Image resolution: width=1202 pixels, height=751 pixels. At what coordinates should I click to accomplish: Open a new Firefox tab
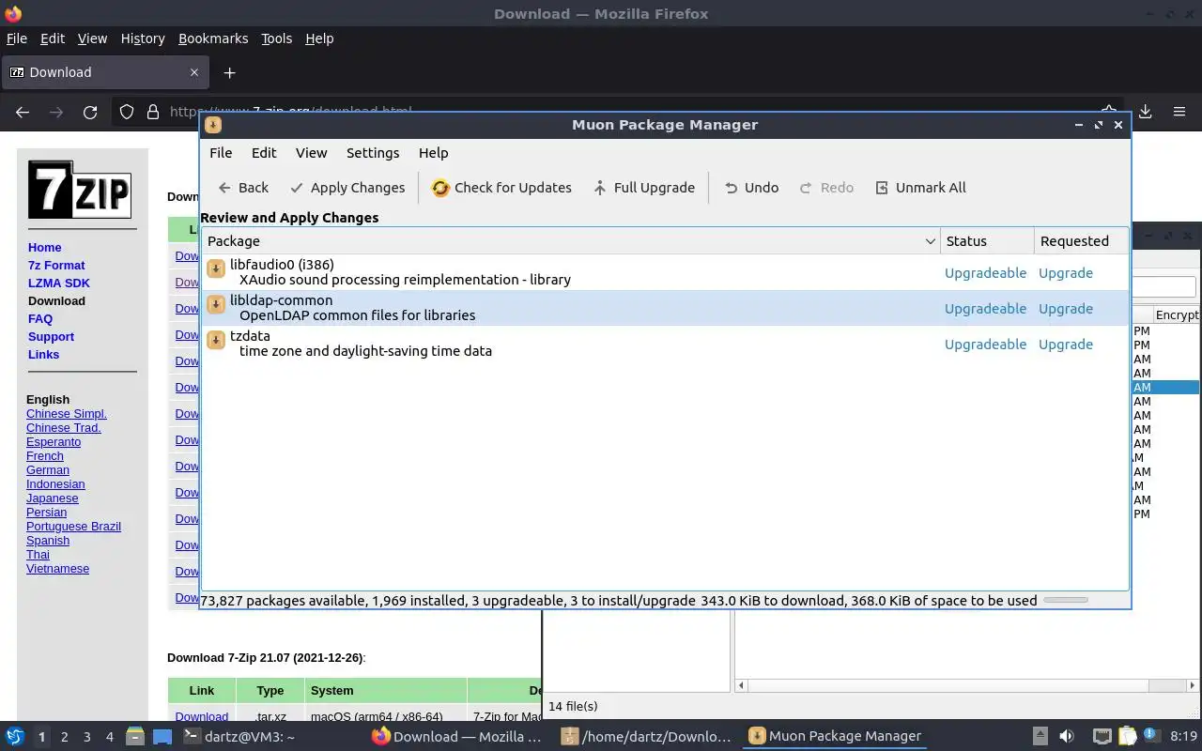229,72
